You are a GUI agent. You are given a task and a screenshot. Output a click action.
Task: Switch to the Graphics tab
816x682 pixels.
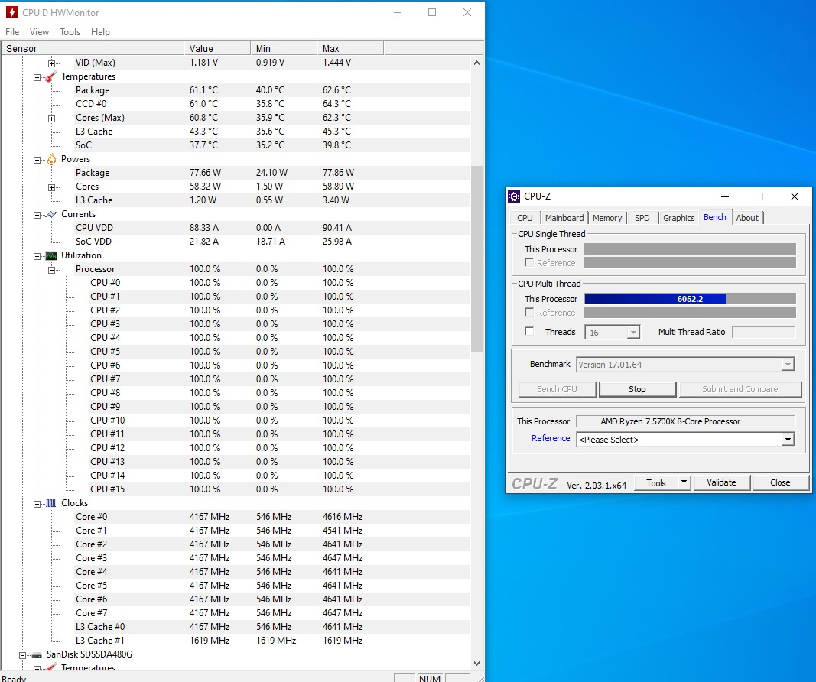tap(678, 218)
